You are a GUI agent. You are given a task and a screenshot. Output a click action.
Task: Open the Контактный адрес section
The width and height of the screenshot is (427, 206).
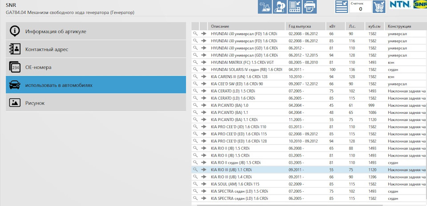click(x=96, y=49)
